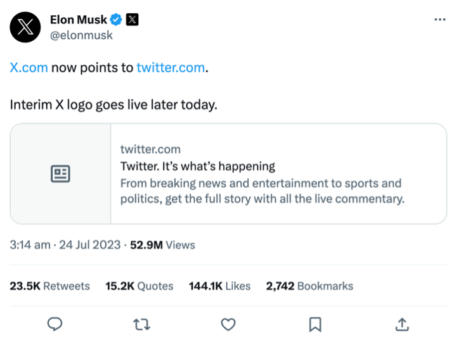Click the news article placeholder thumbnail
This screenshot has height=342, width=461.
(61, 174)
